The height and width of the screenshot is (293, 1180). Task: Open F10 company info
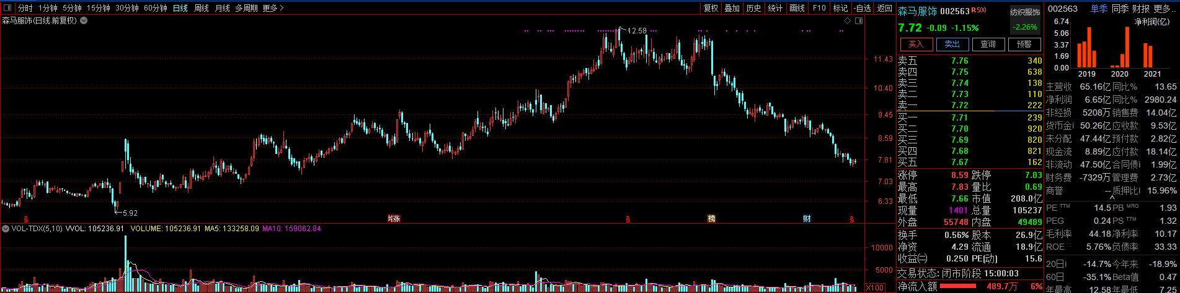(x=819, y=8)
